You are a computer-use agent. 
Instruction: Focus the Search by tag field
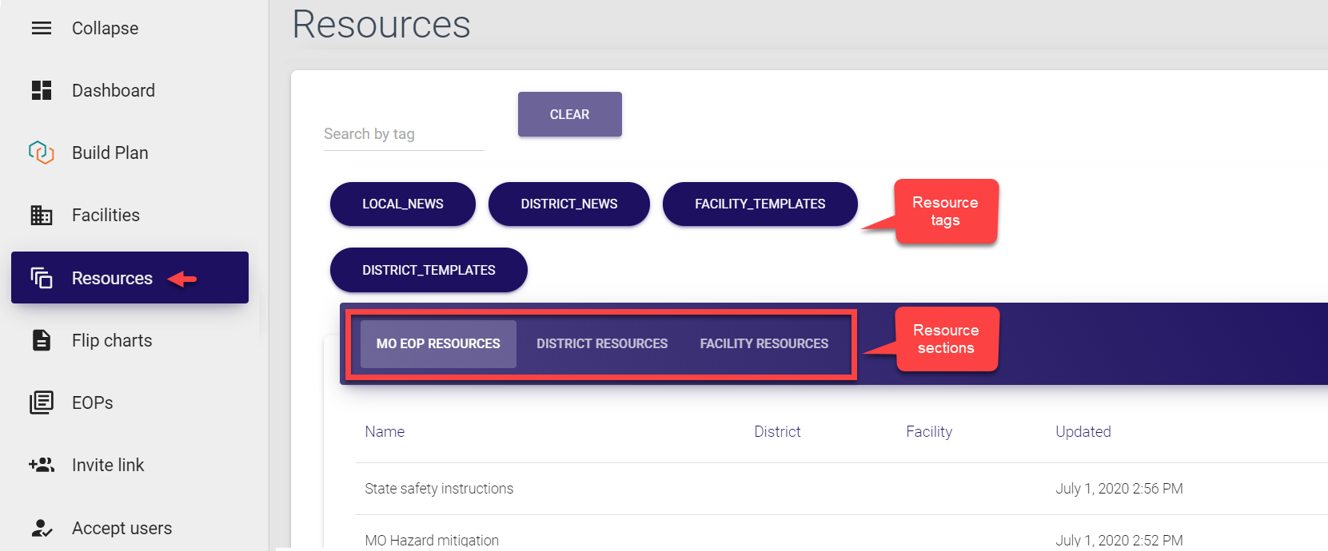tap(403, 134)
